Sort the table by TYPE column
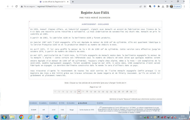This screenshot has height=120, width=190. click(x=62, y=103)
